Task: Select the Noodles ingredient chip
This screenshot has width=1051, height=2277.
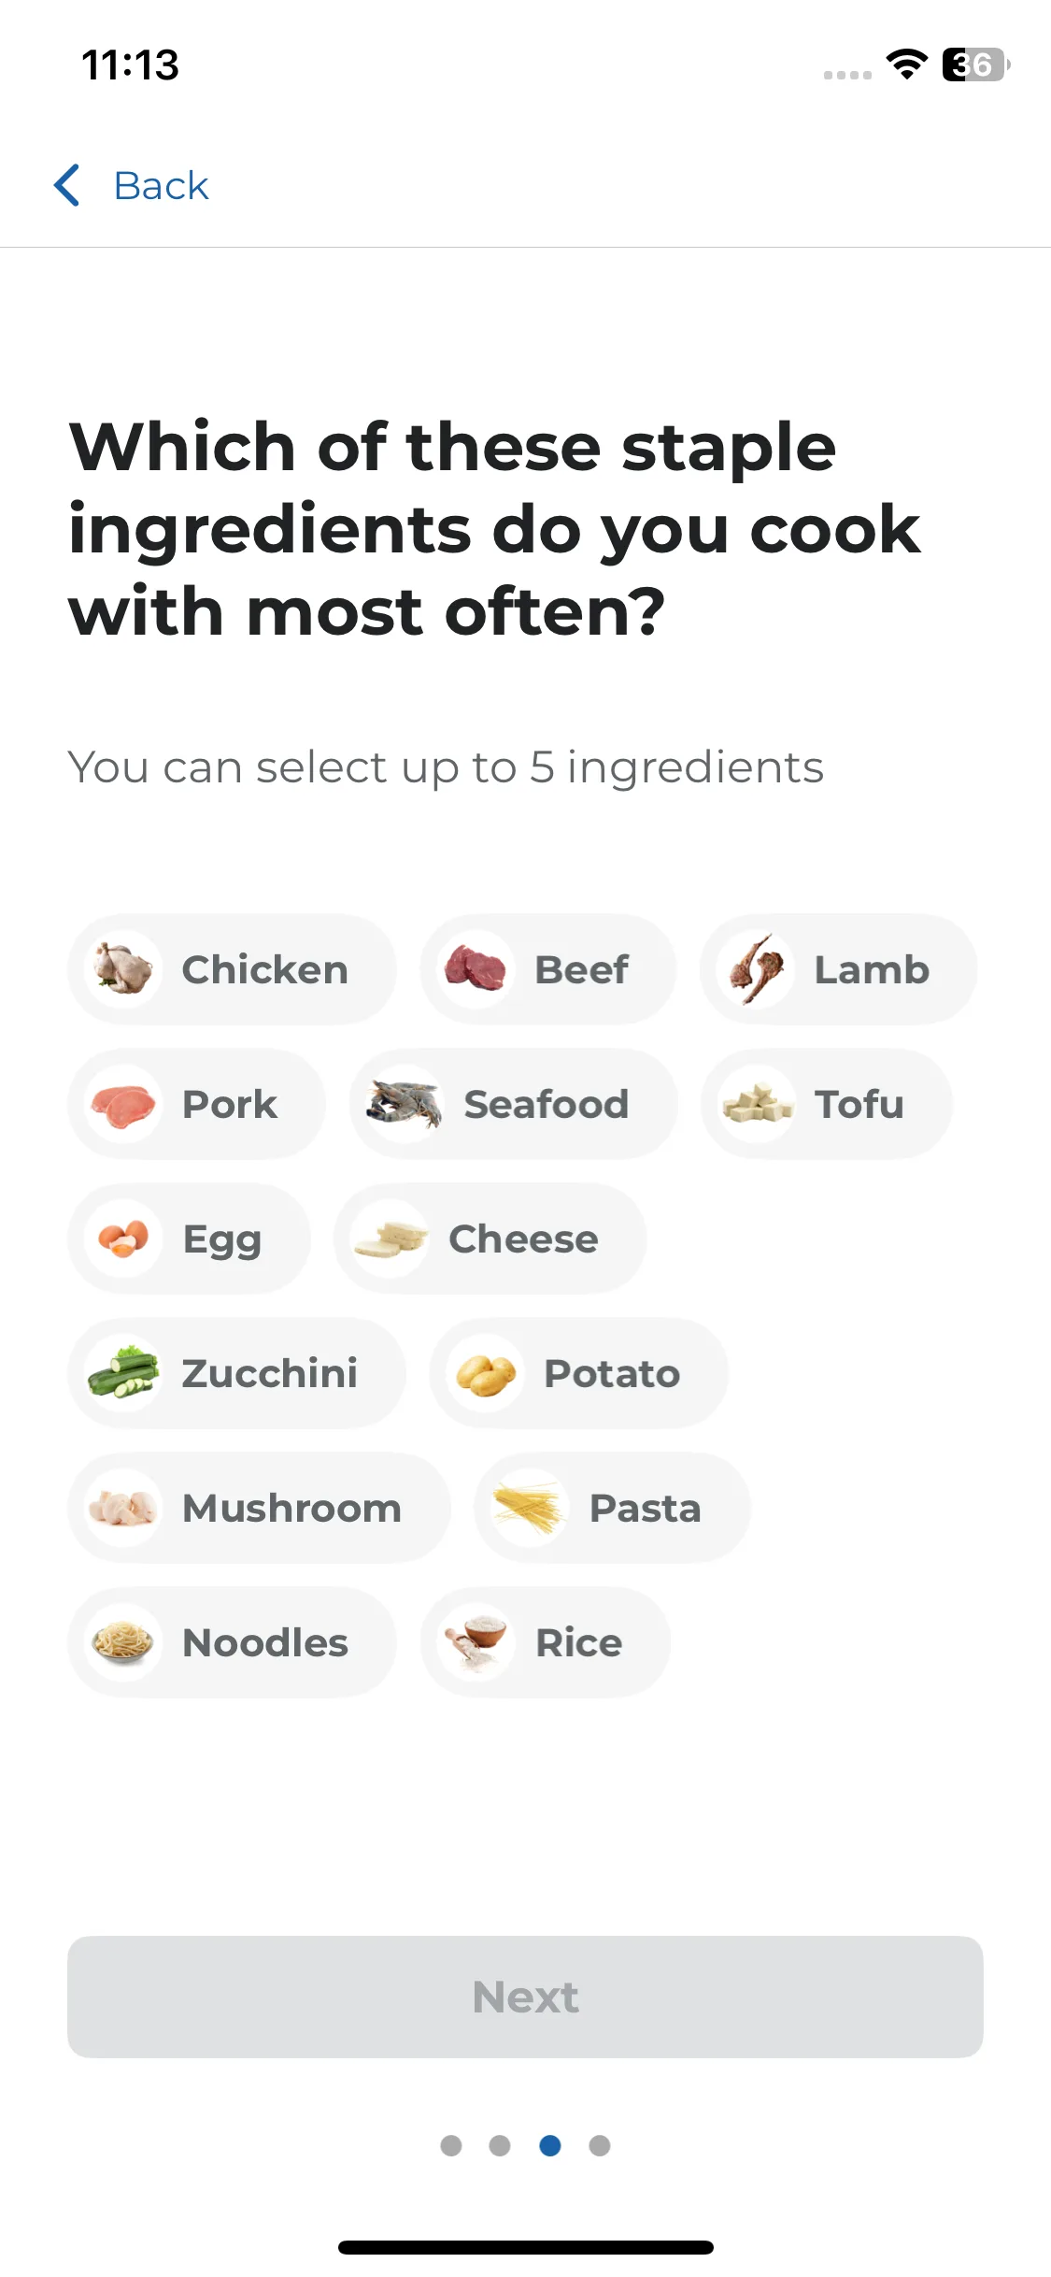Action: (232, 1642)
